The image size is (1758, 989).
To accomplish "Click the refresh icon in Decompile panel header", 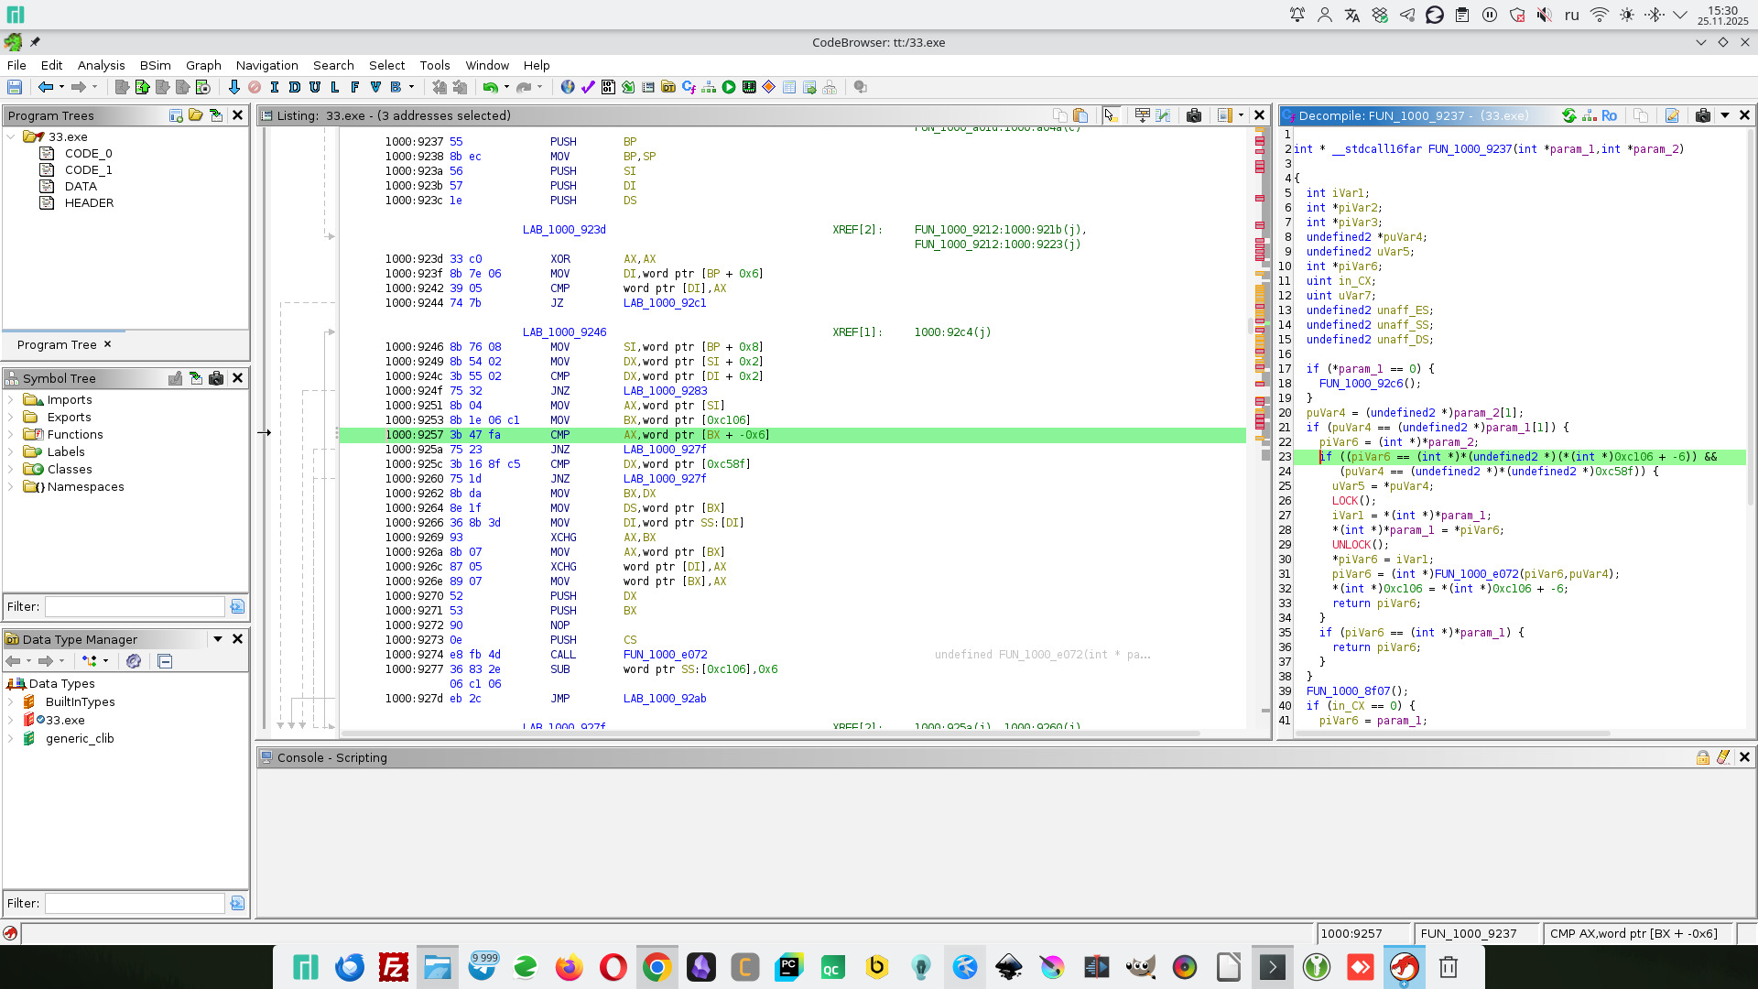I will (1569, 115).
